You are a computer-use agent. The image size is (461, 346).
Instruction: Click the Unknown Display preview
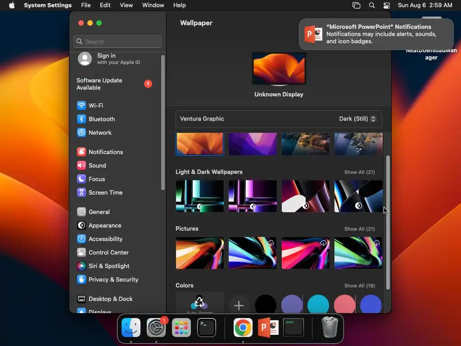pos(279,69)
